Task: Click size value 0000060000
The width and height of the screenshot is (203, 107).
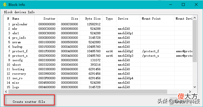Action: [x=69, y=65]
